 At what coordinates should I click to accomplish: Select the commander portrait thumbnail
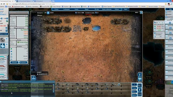2,40
